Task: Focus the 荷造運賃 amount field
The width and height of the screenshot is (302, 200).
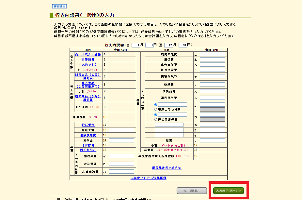Action: pyautogui.click(x=121, y=164)
